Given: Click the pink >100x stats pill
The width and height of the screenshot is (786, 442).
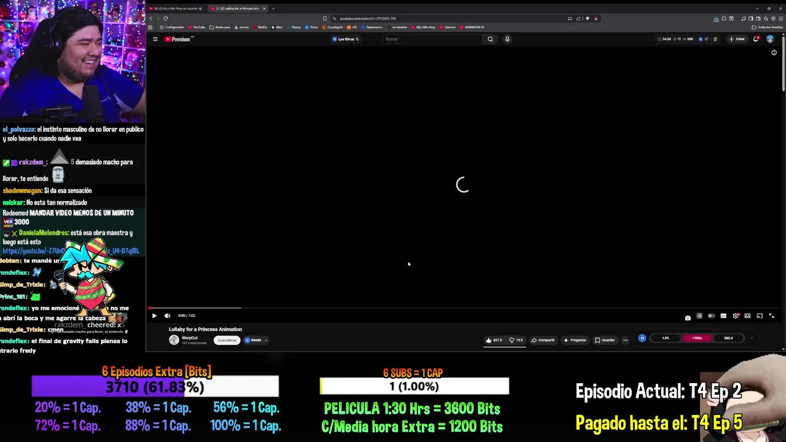Looking at the screenshot, I should [696, 338].
